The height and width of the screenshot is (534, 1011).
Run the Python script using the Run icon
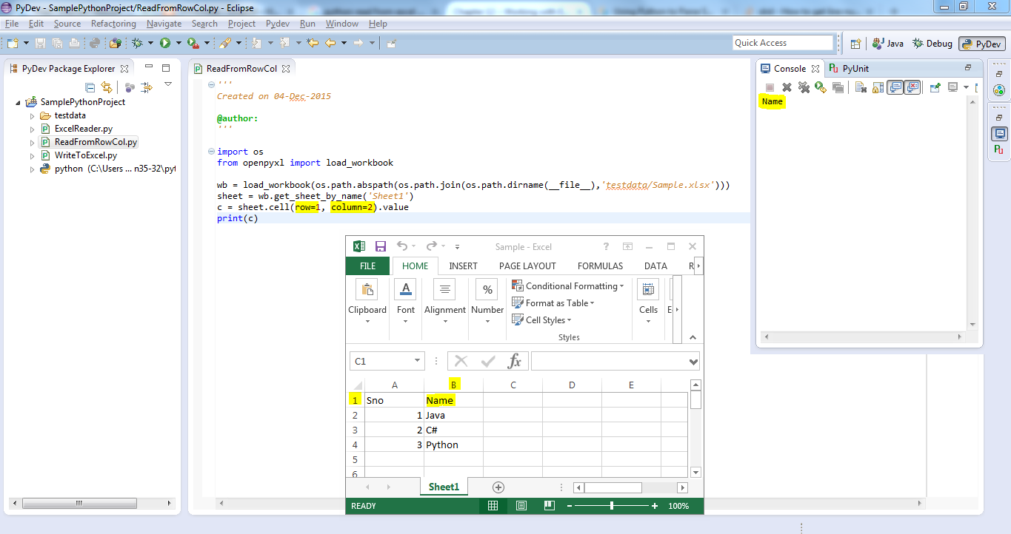165,44
